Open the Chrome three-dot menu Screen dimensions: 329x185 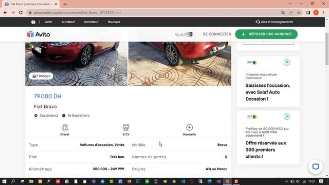(x=324, y=12)
